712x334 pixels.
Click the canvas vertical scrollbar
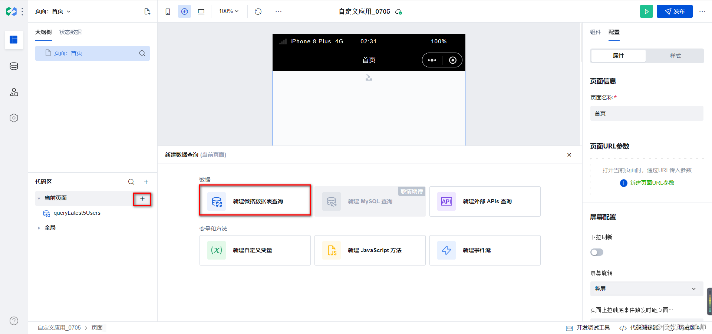[580, 43]
